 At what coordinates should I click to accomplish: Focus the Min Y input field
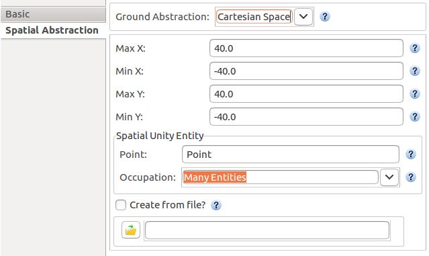(306, 117)
